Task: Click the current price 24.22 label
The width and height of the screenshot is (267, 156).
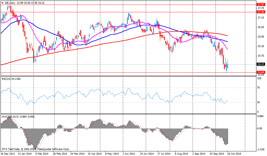Action: [x=260, y=64]
